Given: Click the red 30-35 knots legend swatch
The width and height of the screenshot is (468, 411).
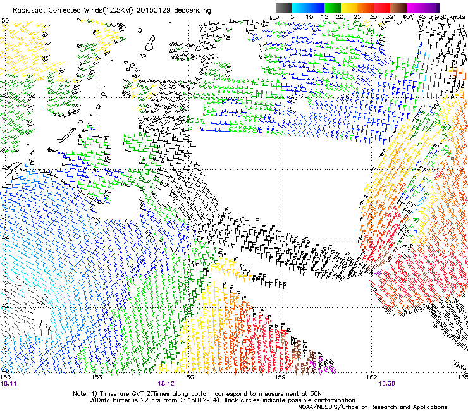Looking at the screenshot, I should coord(382,8).
